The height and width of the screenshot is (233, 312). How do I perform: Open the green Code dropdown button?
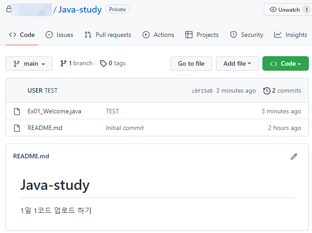coord(285,63)
